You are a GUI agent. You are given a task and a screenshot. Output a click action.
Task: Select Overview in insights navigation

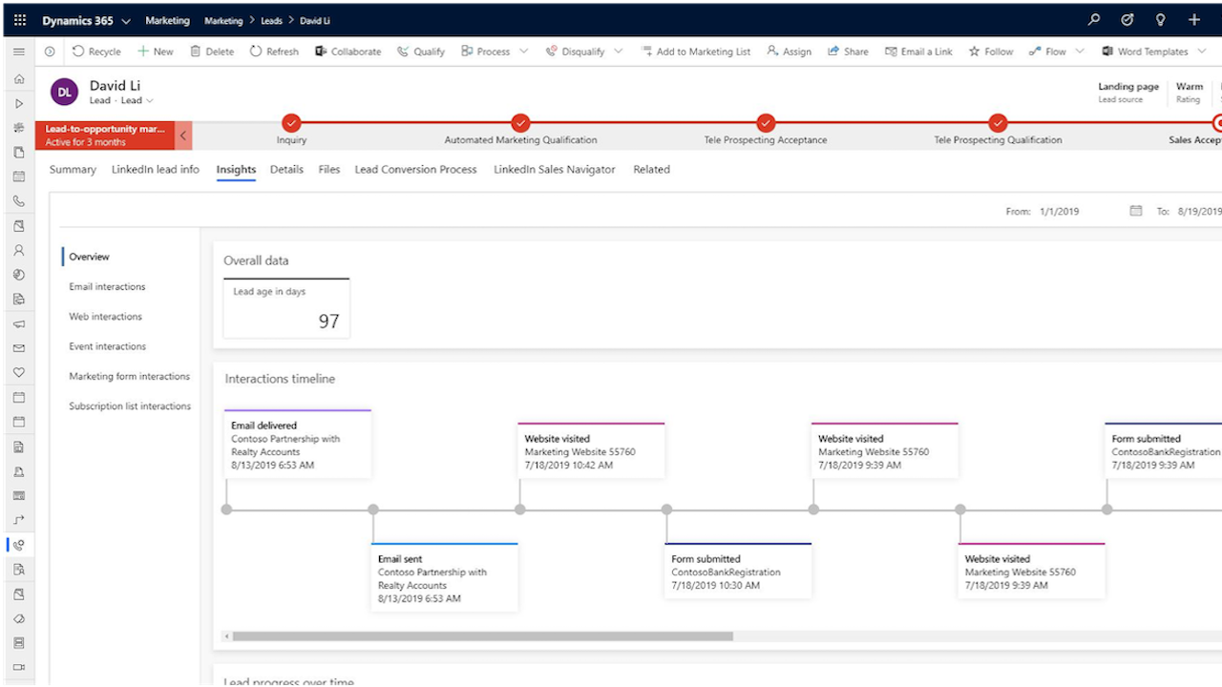[89, 257]
